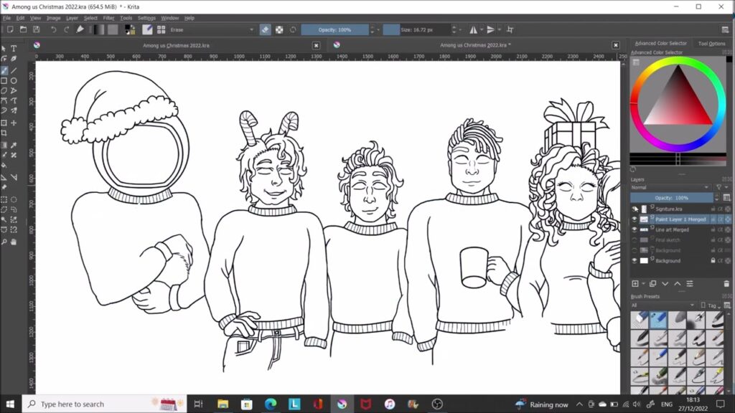Duplicate the selected layer

652,284
